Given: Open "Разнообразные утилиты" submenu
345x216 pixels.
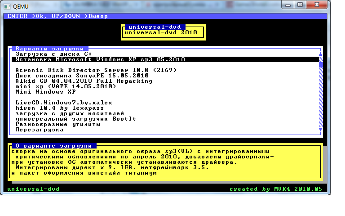Looking at the screenshot, I should 57,124.
